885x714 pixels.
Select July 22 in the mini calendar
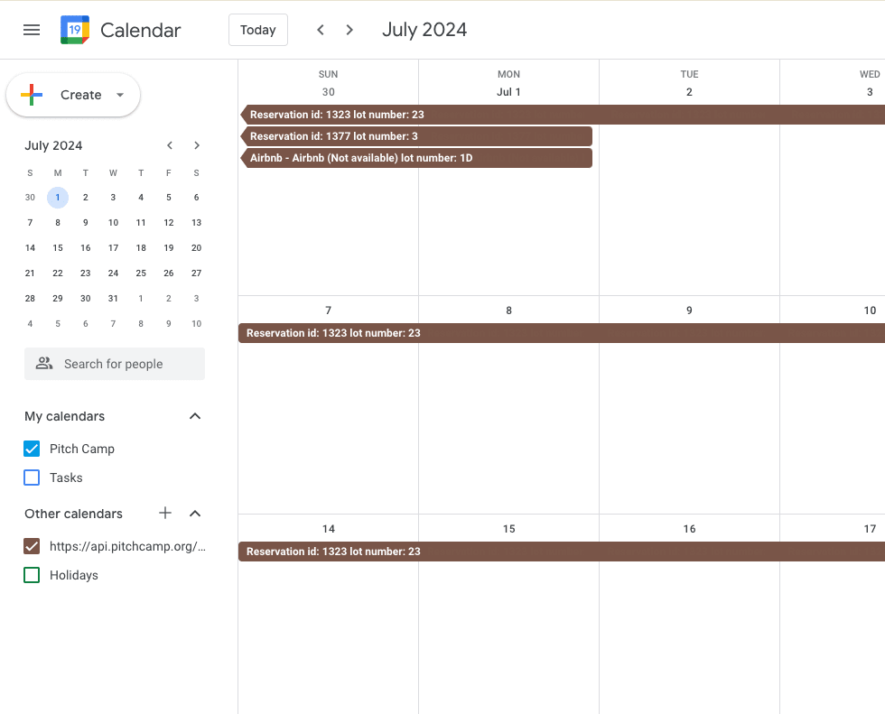[58, 273]
